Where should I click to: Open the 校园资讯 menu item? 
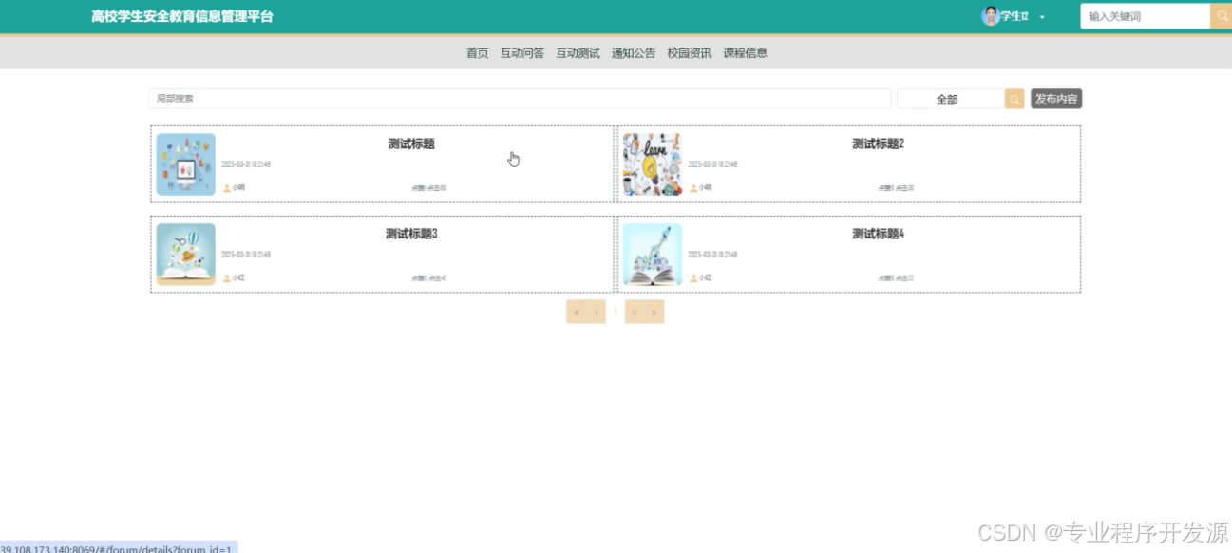(690, 53)
